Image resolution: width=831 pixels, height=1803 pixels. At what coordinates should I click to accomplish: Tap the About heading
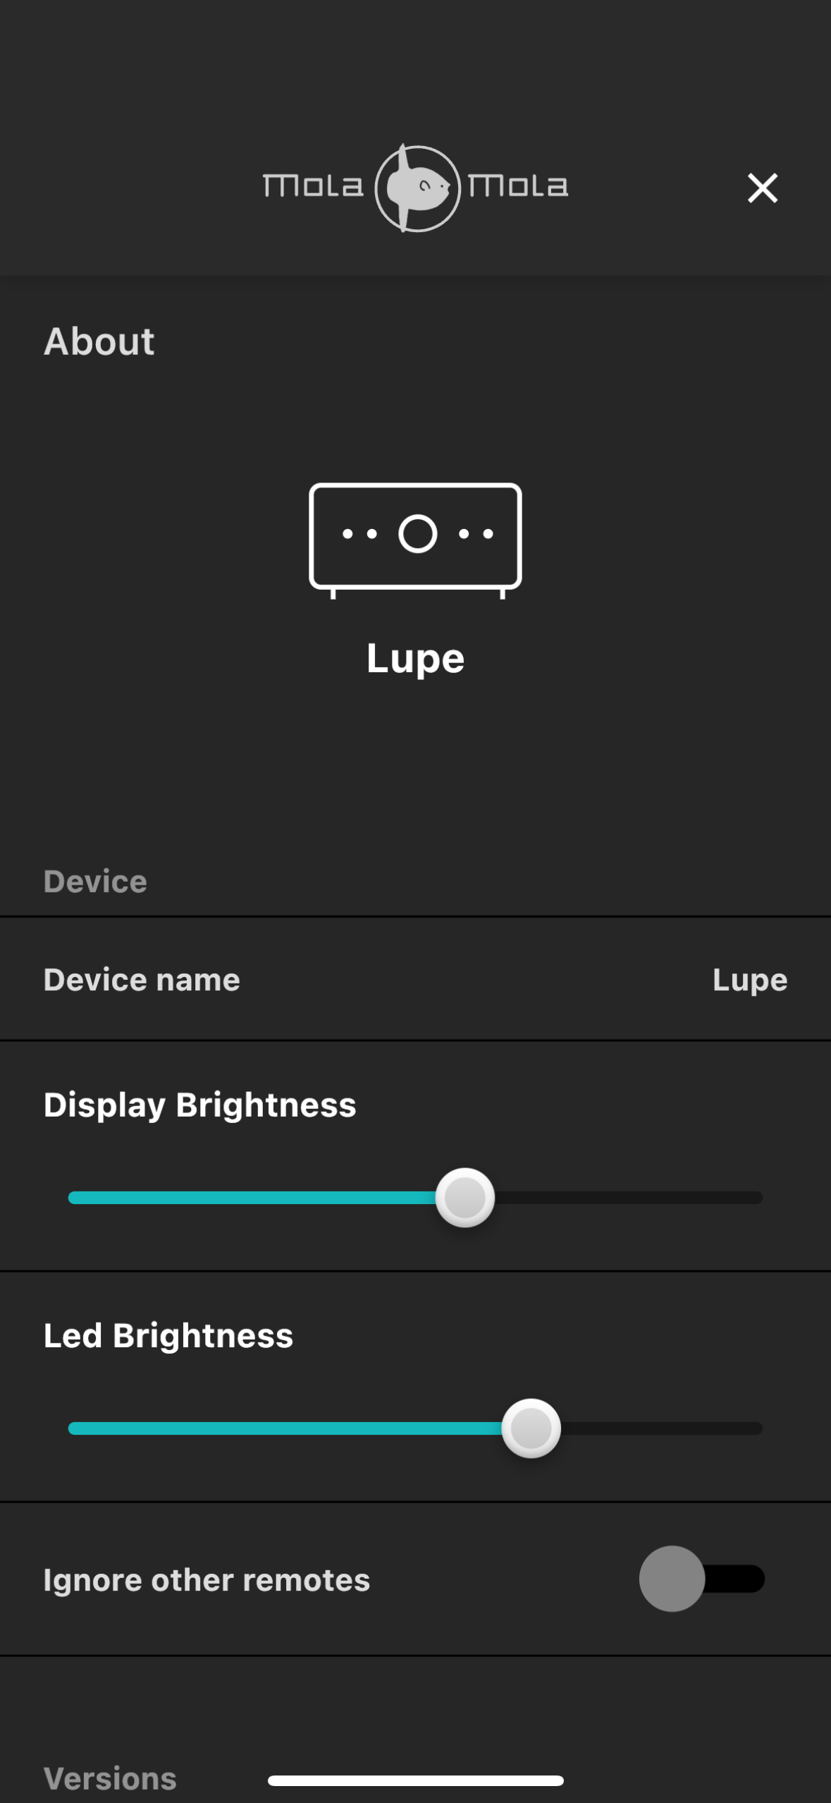coord(99,342)
